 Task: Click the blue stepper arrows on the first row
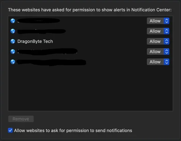click(x=167, y=21)
